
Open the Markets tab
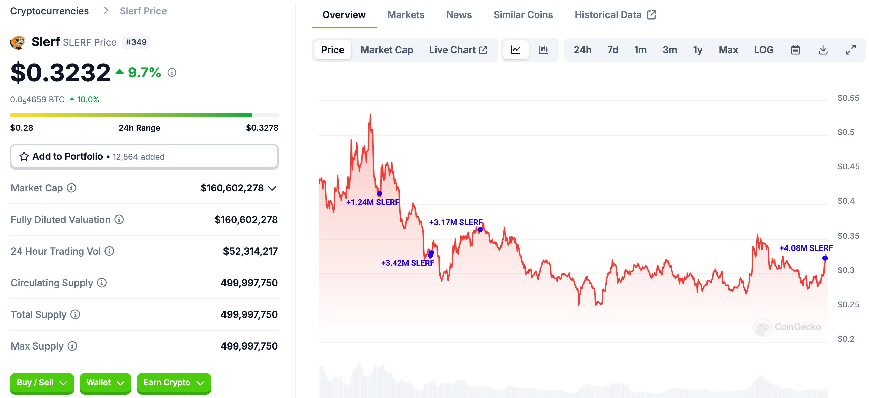[406, 15]
